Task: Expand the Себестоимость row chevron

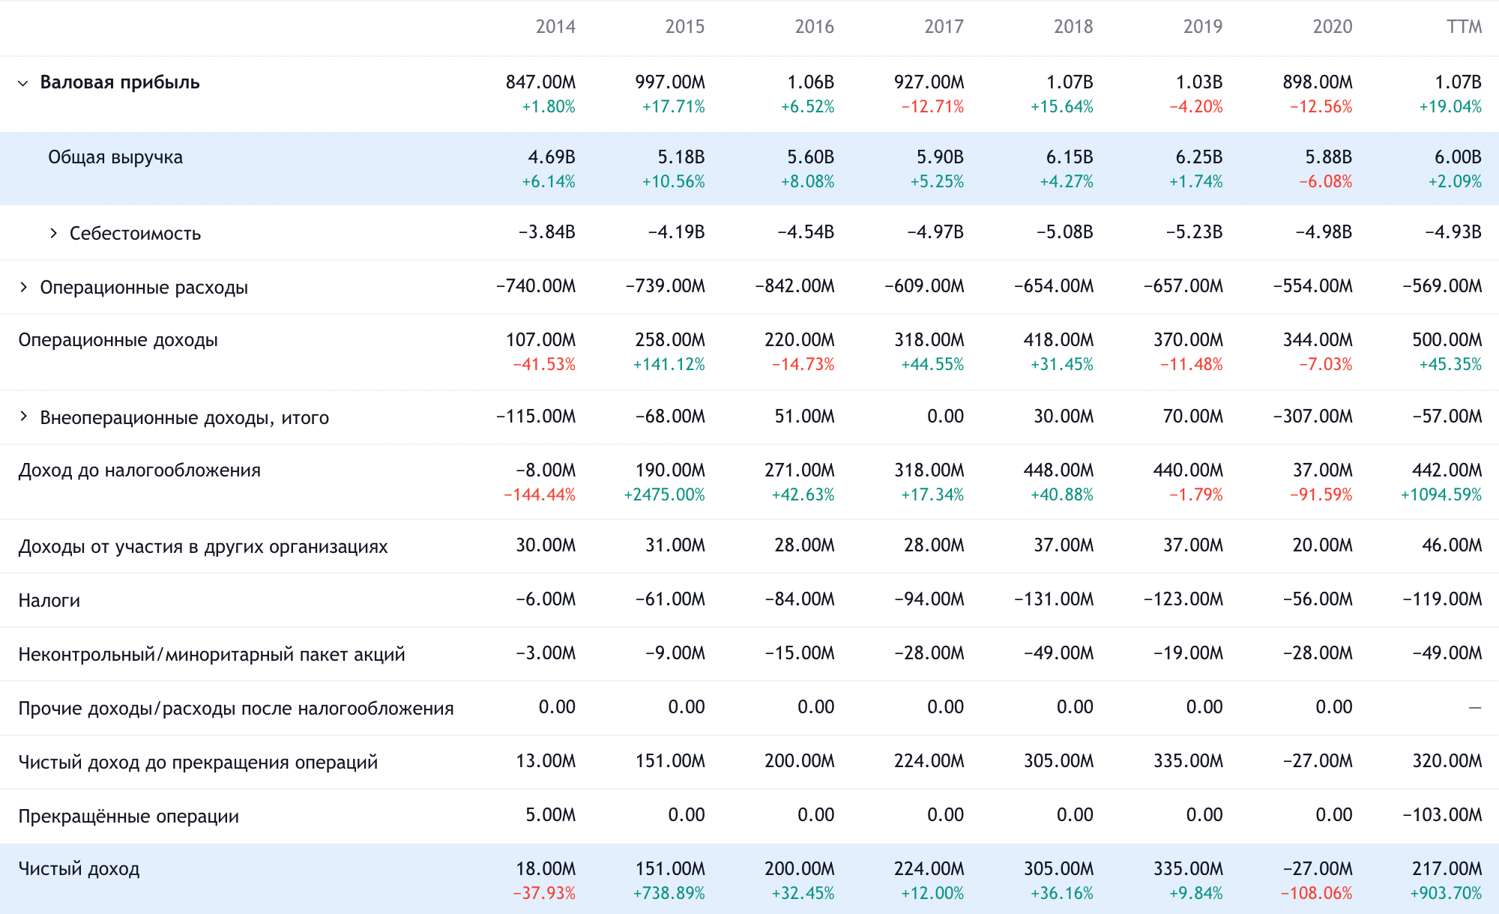Action: 53,234
